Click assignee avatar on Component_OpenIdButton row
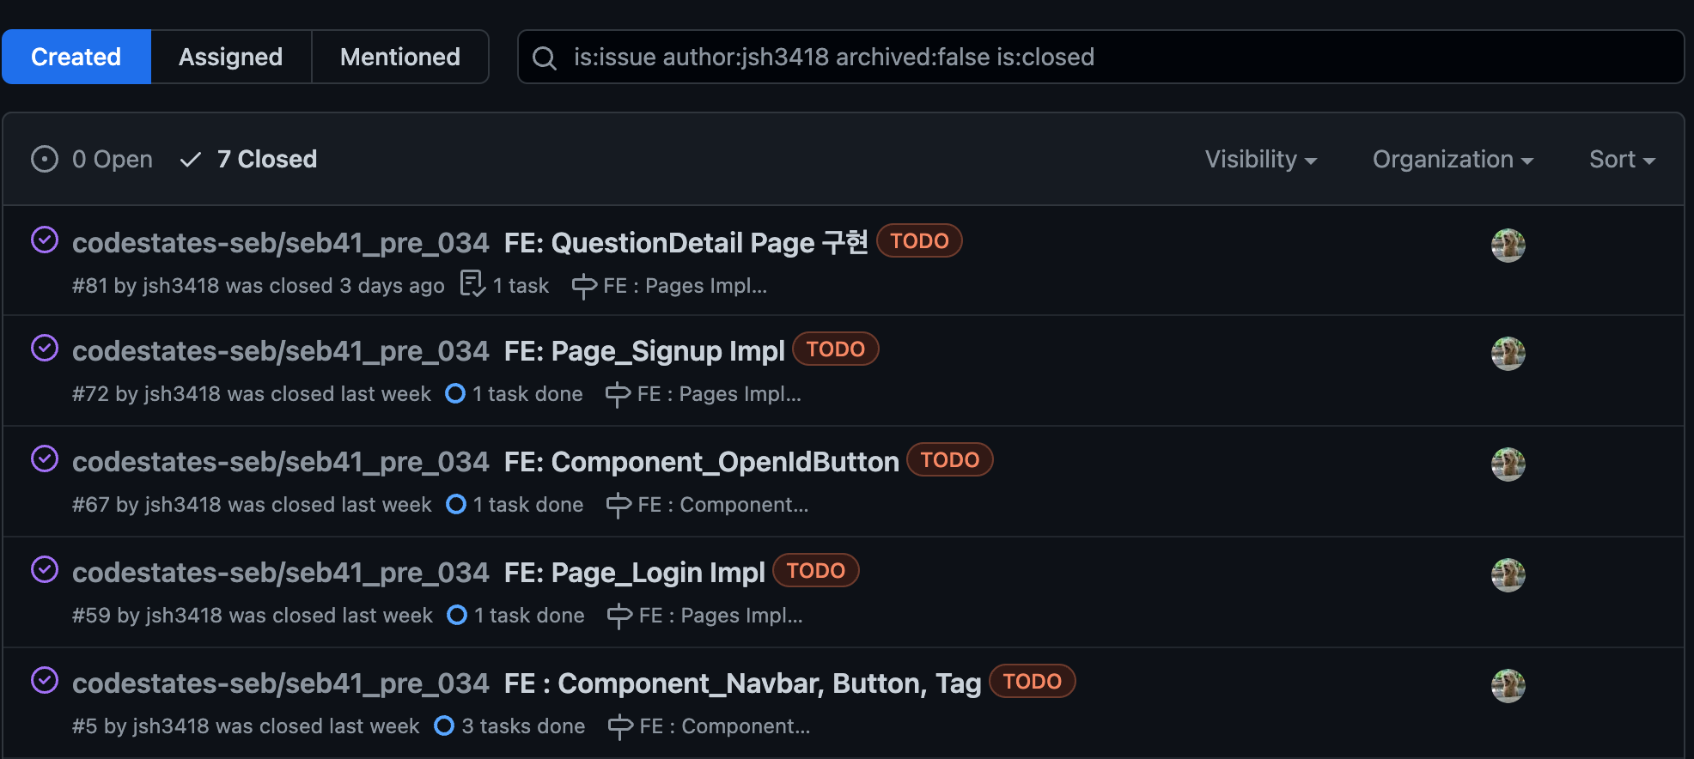1694x759 pixels. [1508, 464]
